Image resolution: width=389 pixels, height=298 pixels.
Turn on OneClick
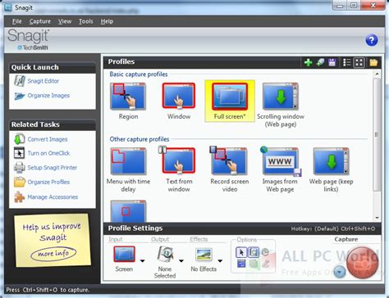[x=48, y=153]
